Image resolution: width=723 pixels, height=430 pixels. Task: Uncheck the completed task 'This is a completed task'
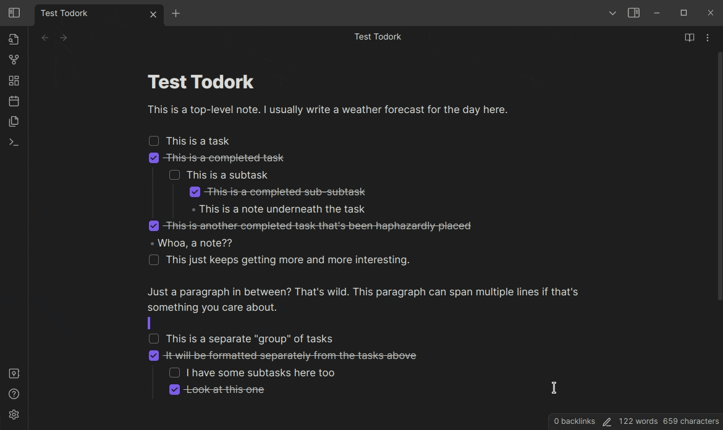pos(153,158)
